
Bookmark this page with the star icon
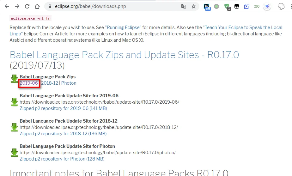coord(194,6)
